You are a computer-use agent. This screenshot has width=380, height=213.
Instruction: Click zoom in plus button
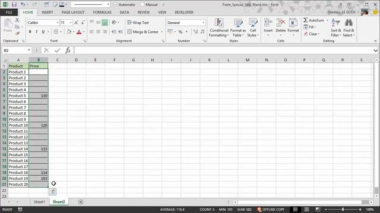click(360, 209)
